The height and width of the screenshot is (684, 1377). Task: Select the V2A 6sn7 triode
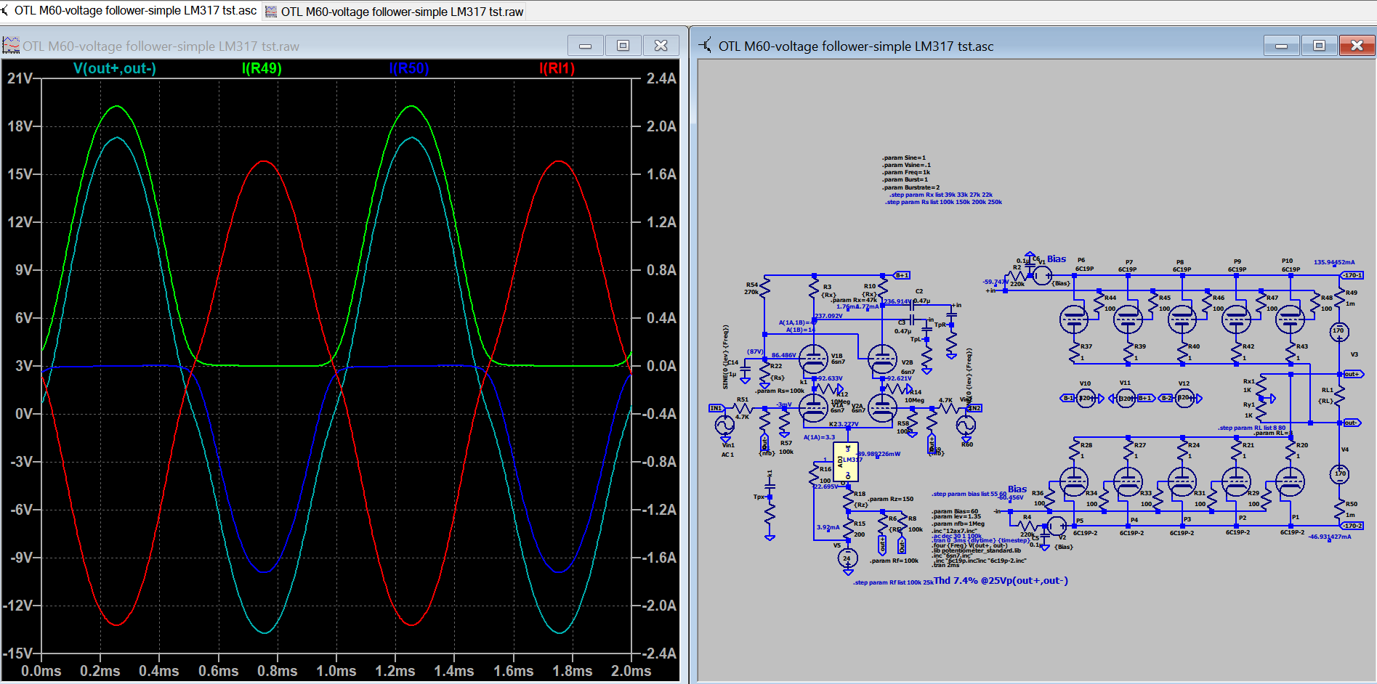882,408
